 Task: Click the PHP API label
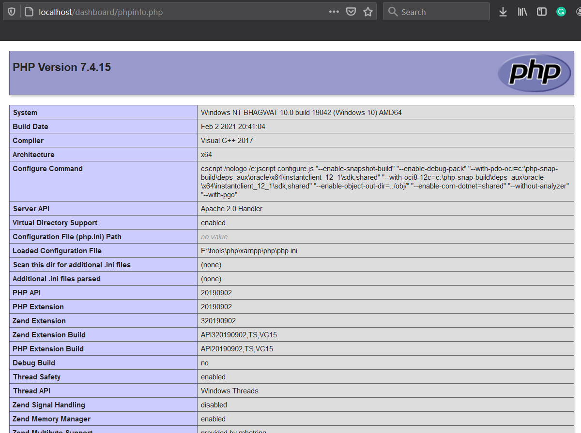pos(27,293)
